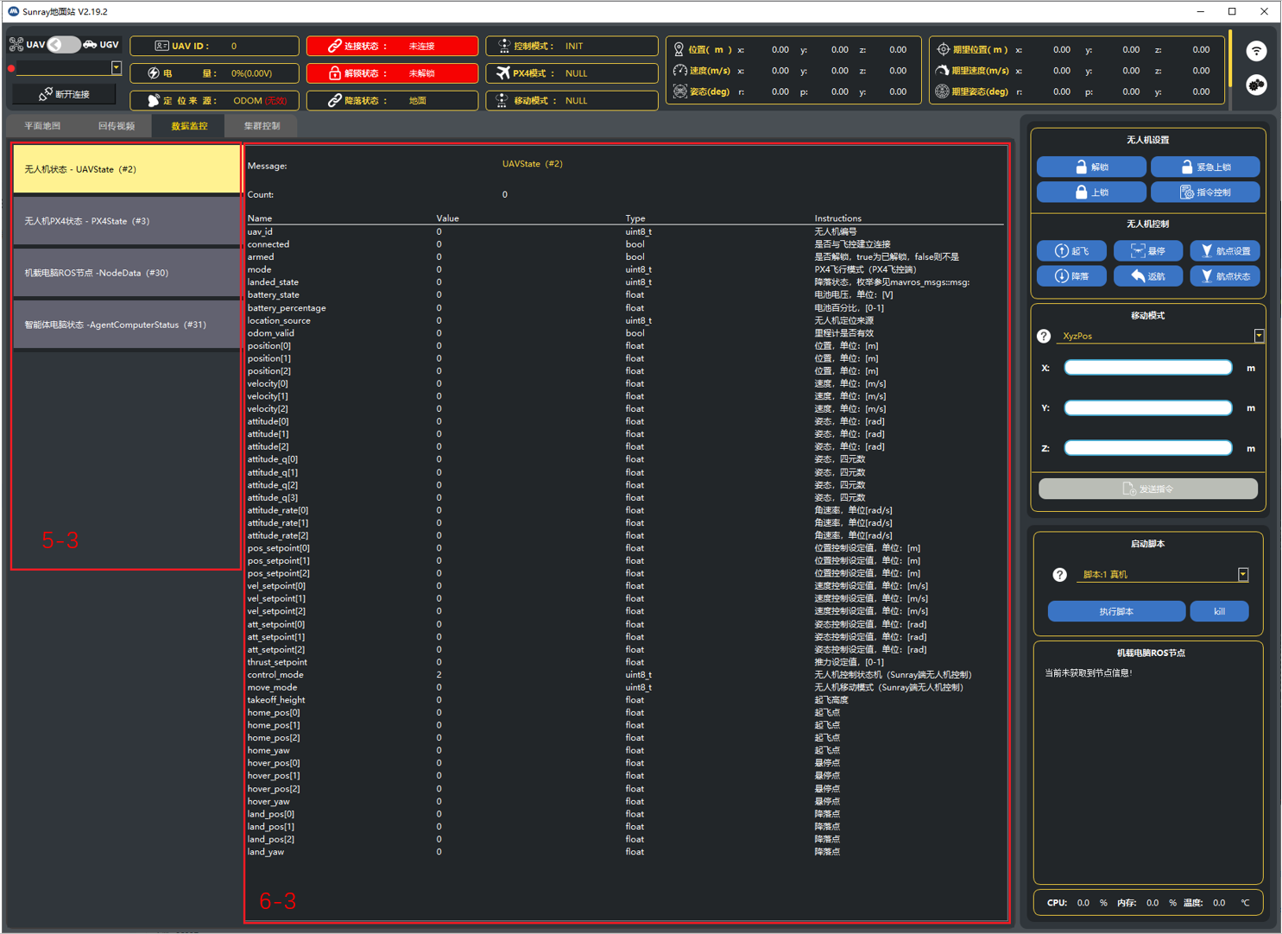Click the UAVState (#2) message title value
1282x934 pixels.
pyautogui.click(x=533, y=164)
